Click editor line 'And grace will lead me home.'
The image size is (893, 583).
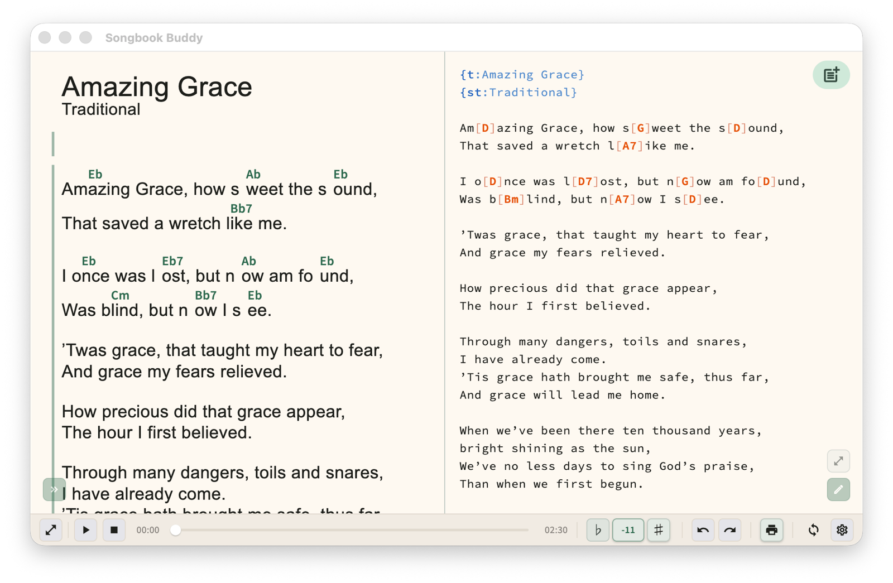(x=563, y=395)
